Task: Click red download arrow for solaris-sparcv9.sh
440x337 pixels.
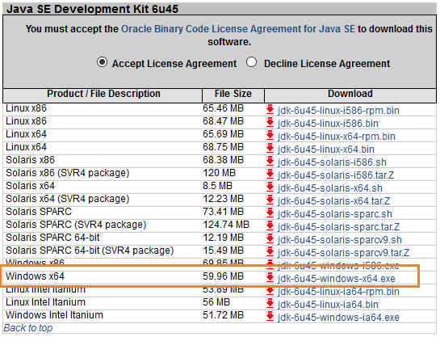Action: [270, 238]
